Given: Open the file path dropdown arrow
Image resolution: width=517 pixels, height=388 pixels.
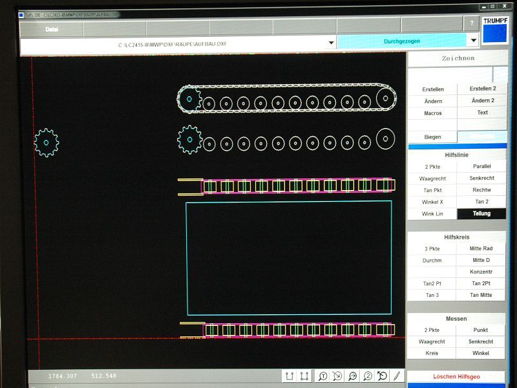Looking at the screenshot, I should (332, 43).
